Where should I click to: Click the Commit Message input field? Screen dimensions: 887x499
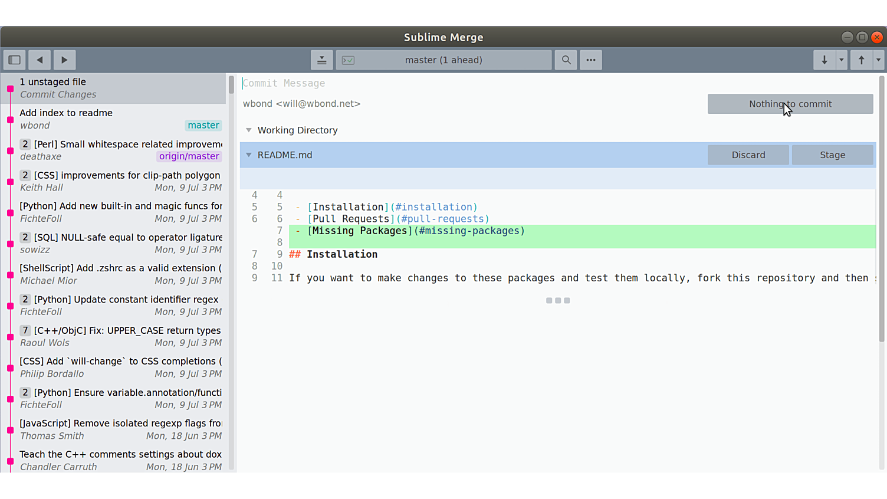pyautogui.click(x=413, y=83)
